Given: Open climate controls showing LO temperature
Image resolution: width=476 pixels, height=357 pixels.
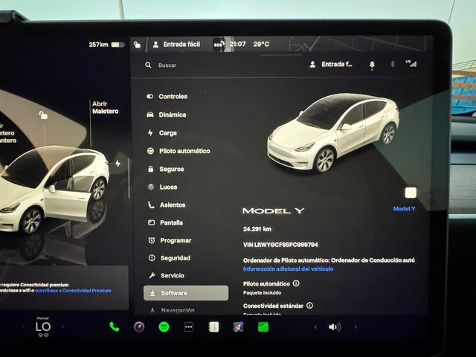Looking at the screenshot, I should [43, 327].
